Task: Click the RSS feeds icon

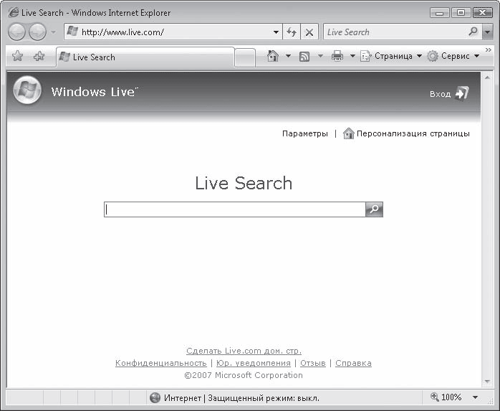Action: (x=304, y=57)
